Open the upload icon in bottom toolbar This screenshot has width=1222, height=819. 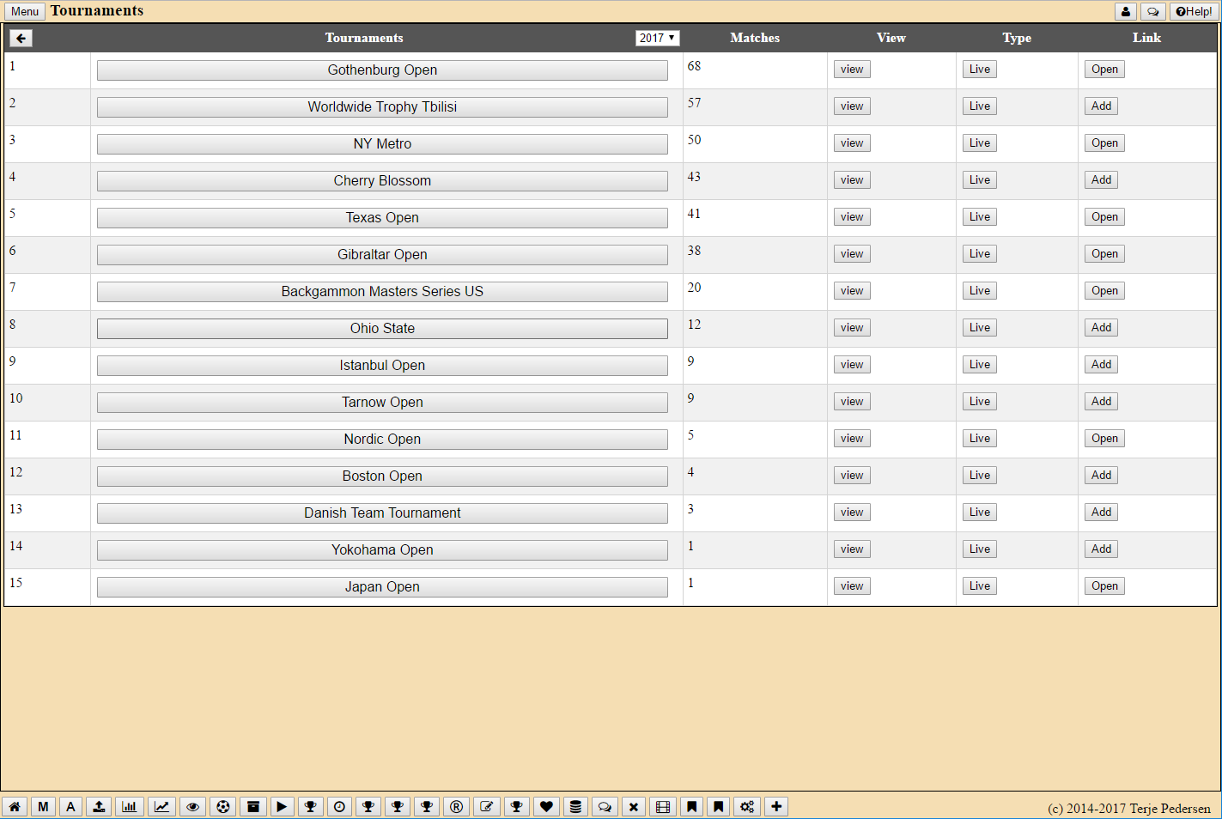click(x=100, y=807)
